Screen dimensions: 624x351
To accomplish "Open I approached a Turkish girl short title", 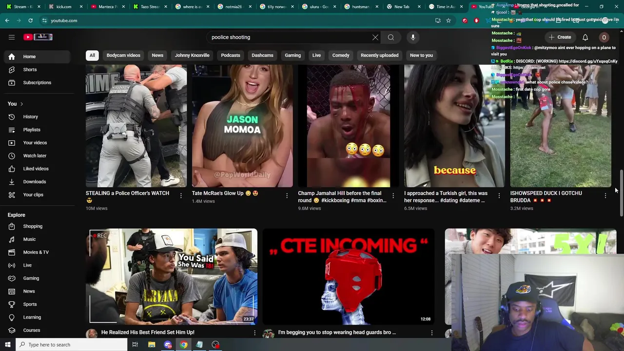I will click(446, 196).
